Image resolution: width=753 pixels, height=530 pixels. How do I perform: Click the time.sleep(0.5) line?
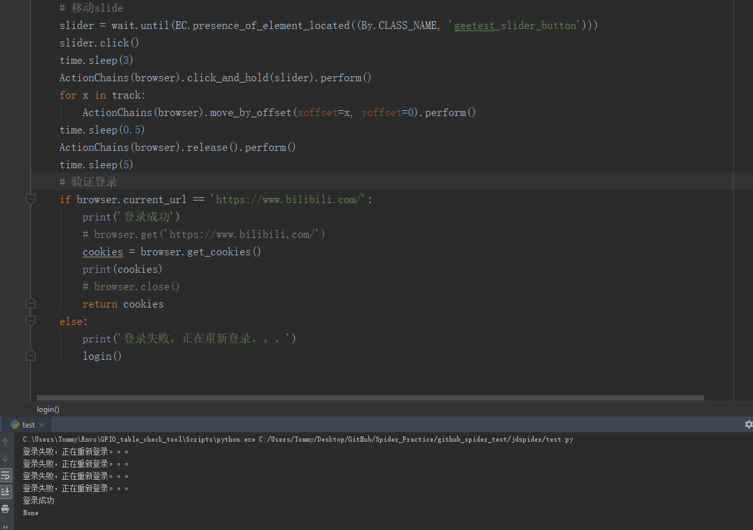[102, 130]
